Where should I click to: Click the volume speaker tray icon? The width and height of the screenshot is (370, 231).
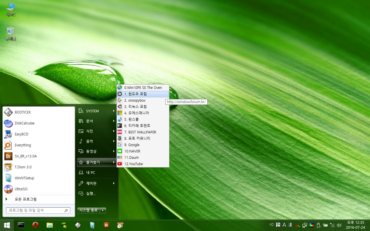click(x=339, y=225)
